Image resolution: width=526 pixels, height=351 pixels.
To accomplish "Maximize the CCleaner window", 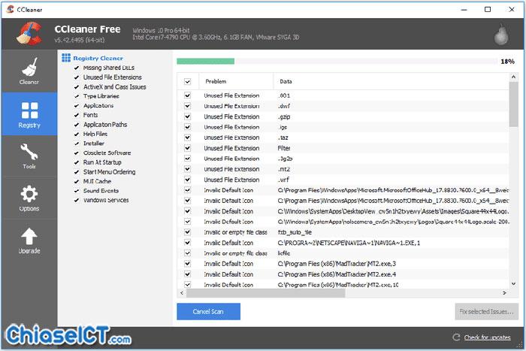I will coord(488,10).
